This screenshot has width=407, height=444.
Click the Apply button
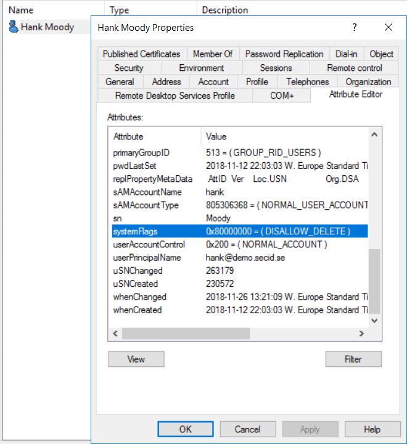[310, 429]
